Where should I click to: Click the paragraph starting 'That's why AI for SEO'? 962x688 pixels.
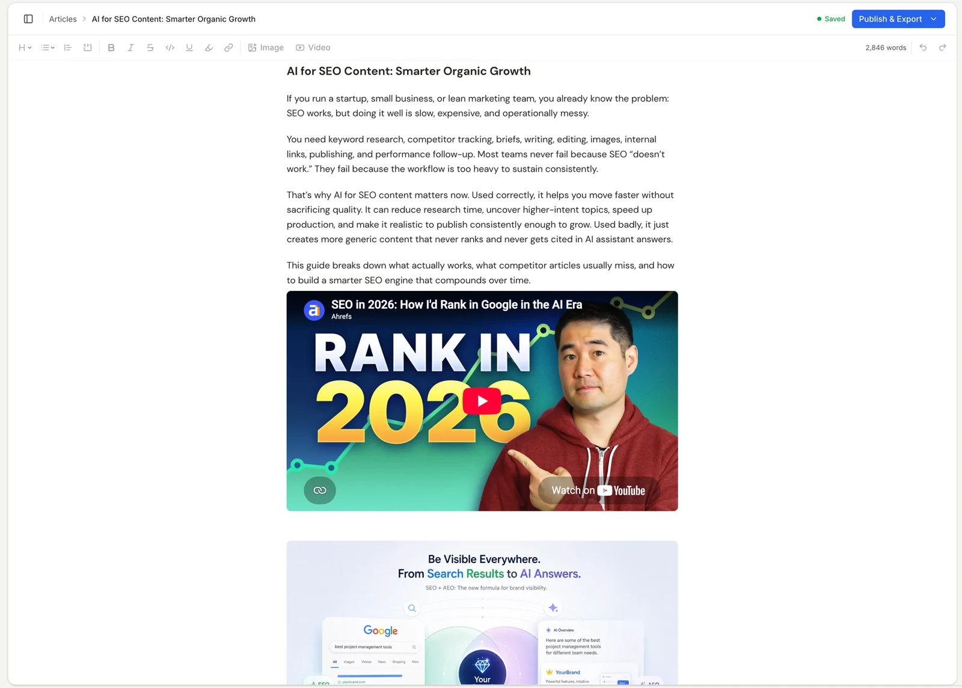[x=480, y=217]
